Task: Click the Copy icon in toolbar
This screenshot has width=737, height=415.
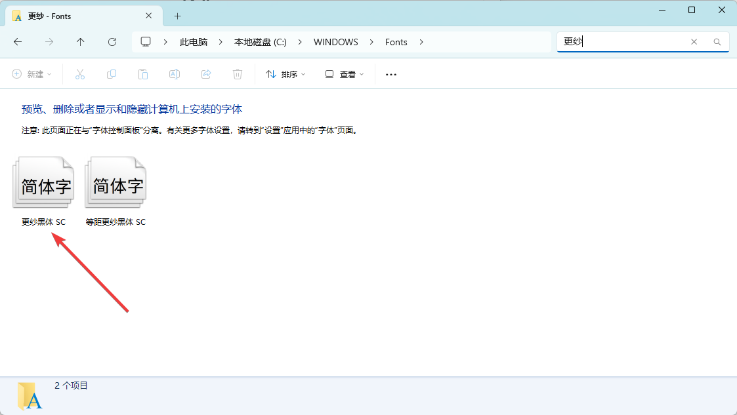Action: (112, 75)
